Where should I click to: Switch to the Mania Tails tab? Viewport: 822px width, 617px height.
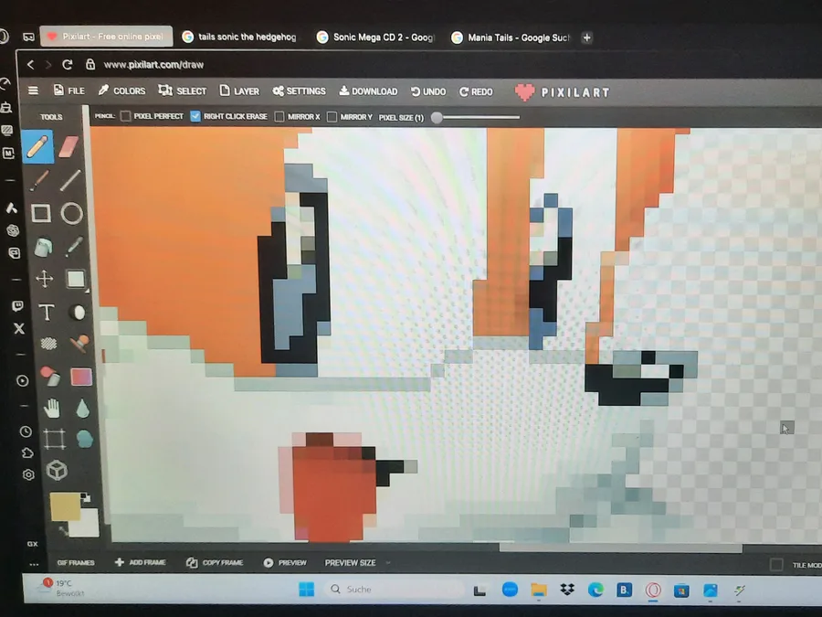pyautogui.click(x=511, y=37)
